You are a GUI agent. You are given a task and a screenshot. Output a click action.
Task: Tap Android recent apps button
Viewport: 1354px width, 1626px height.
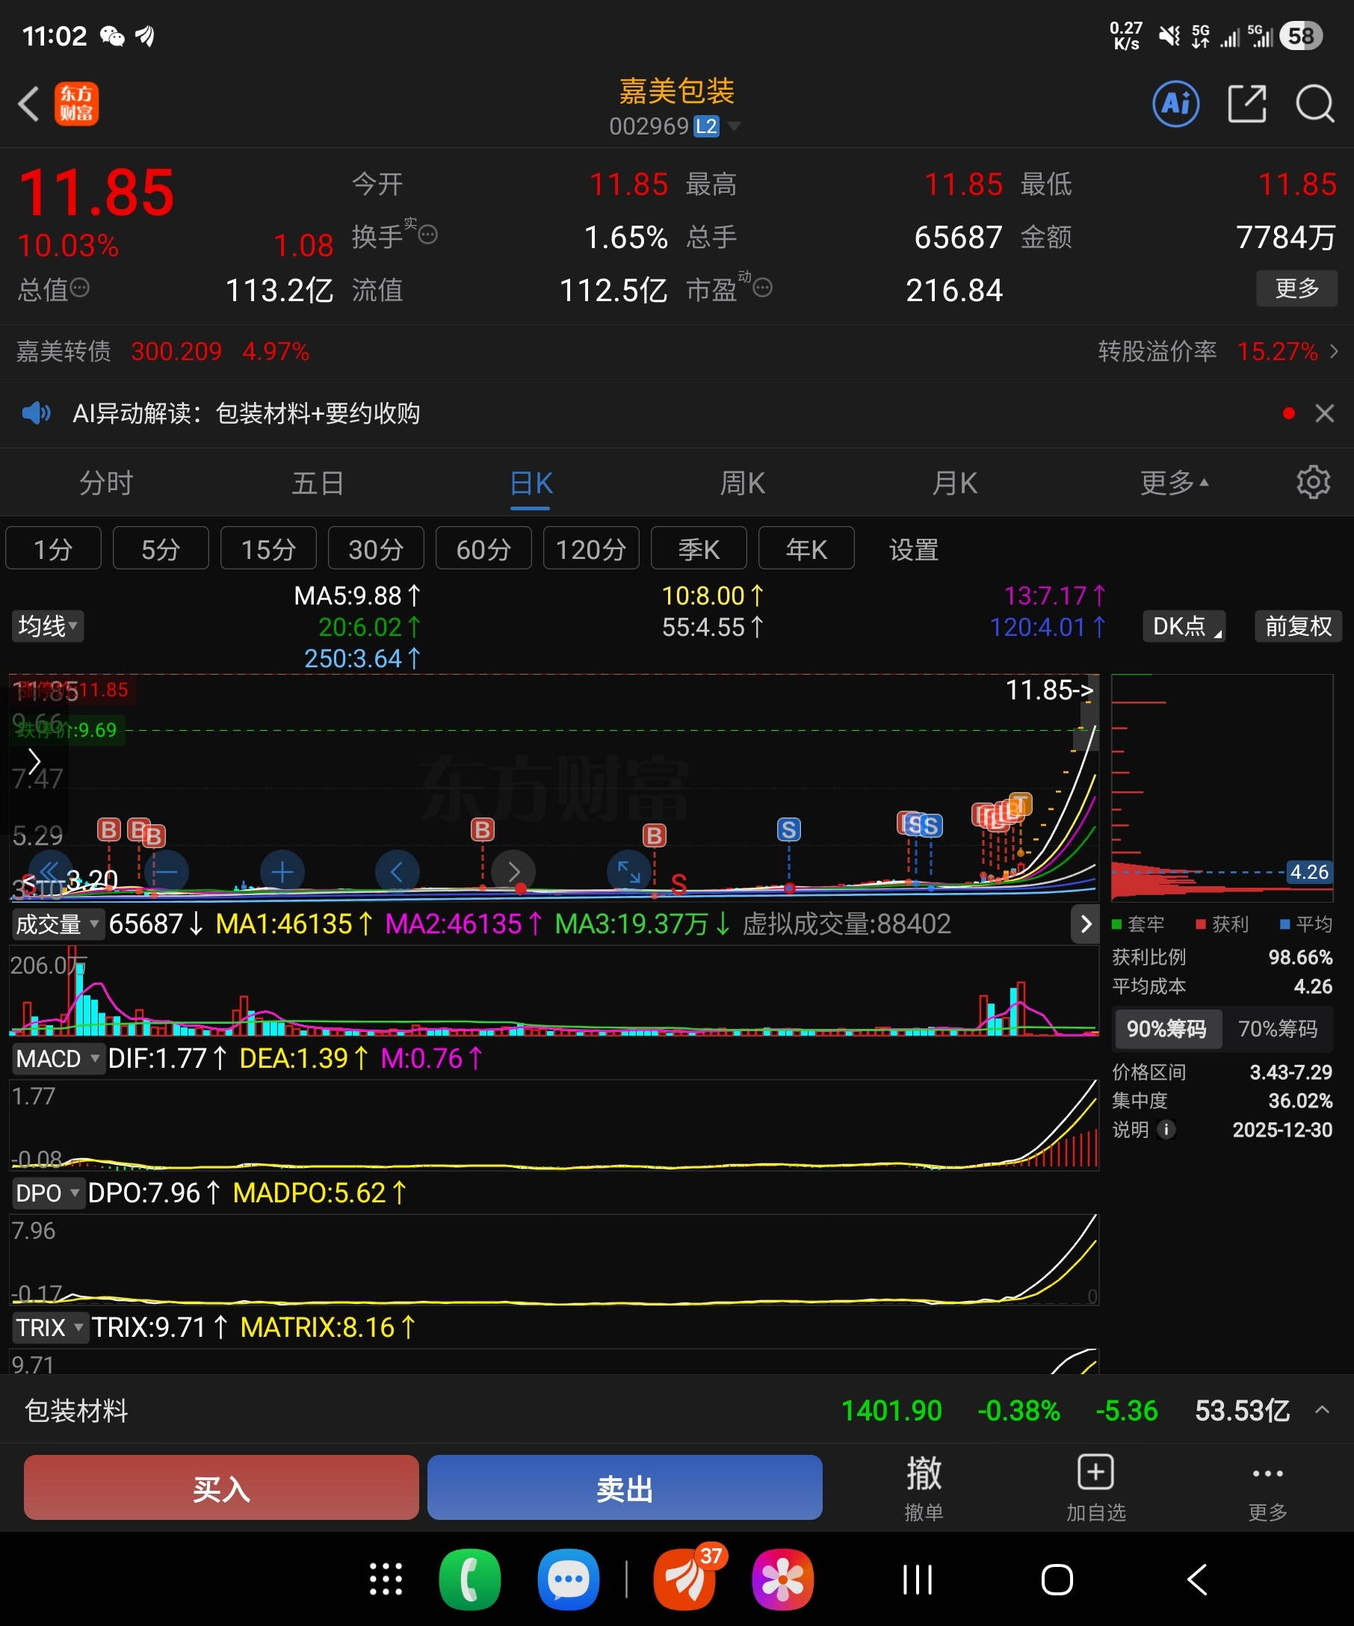click(918, 1580)
